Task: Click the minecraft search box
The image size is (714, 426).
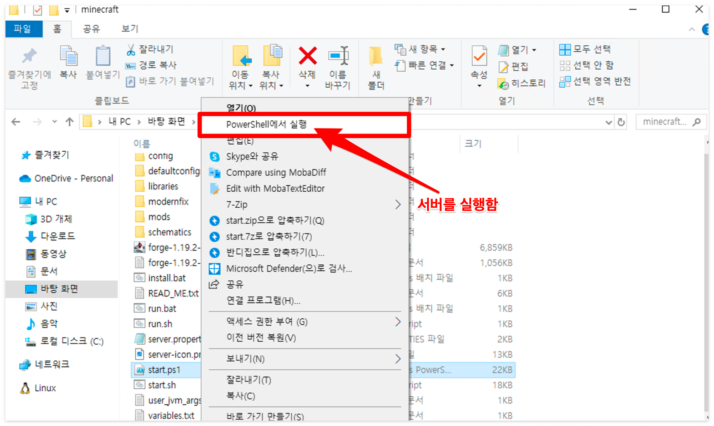Action: coord(665,122)
